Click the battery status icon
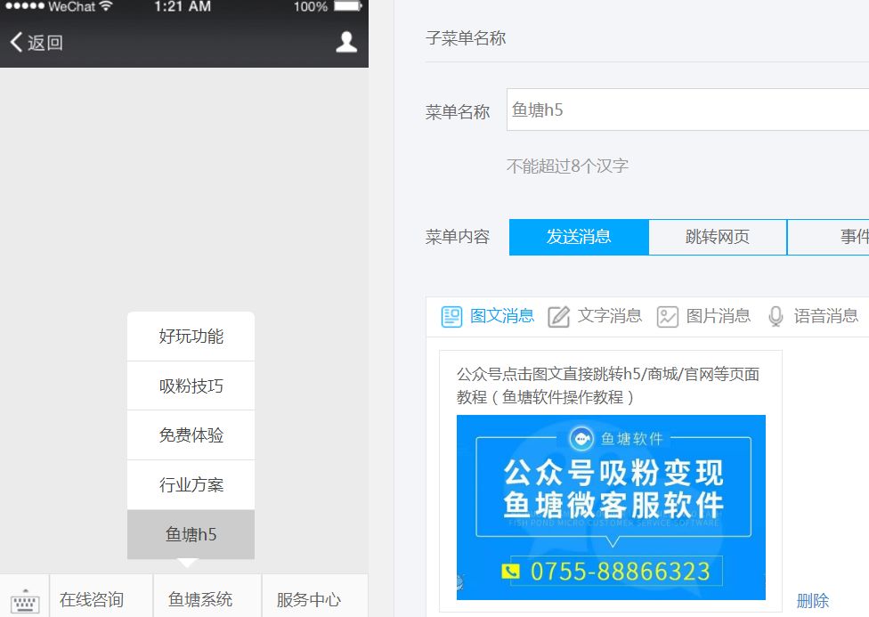Image resolution: width=869 pixels, height=617 pixels. pyautogui.click(x=348, y=6)
